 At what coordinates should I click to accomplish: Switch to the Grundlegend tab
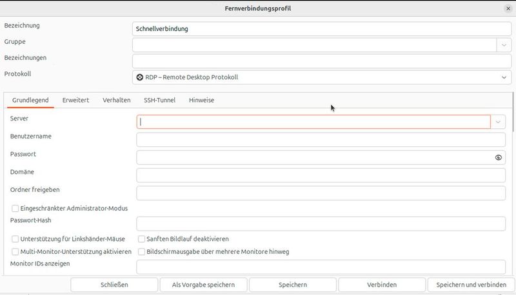[30, 100]
